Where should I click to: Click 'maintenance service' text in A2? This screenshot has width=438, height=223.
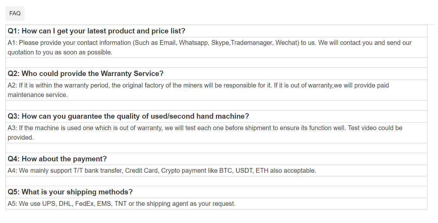click(x=38, y=95)
